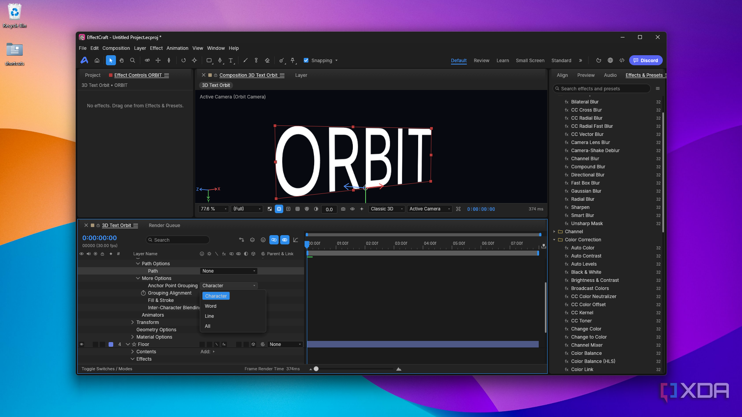Image resolution: width=742 pixels, height=417 pixels.
Task: Select the Dolly camera tool
Action: coord(169,60)
